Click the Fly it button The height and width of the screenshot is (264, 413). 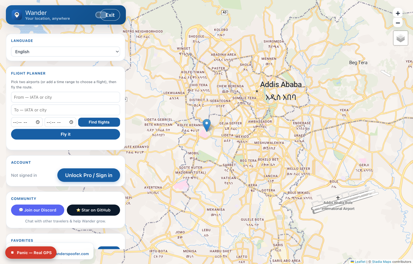pyautogui.click(x=65, y=134)
